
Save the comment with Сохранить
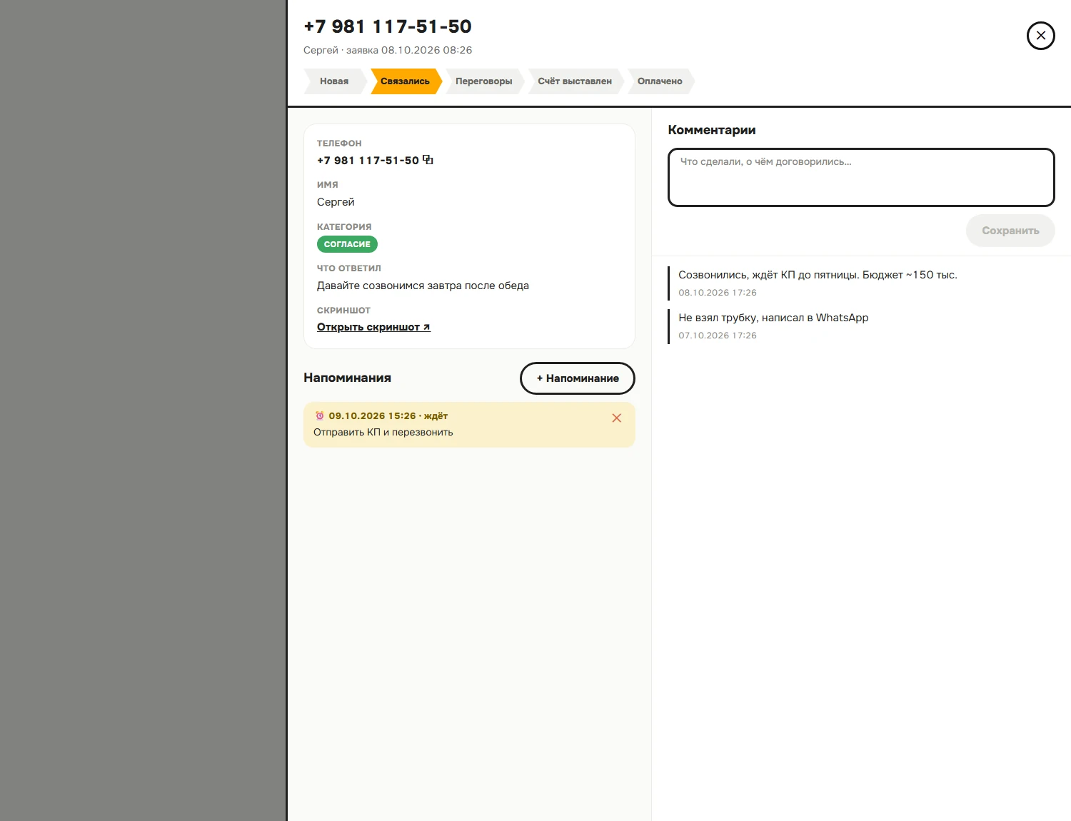point(1010,231)
